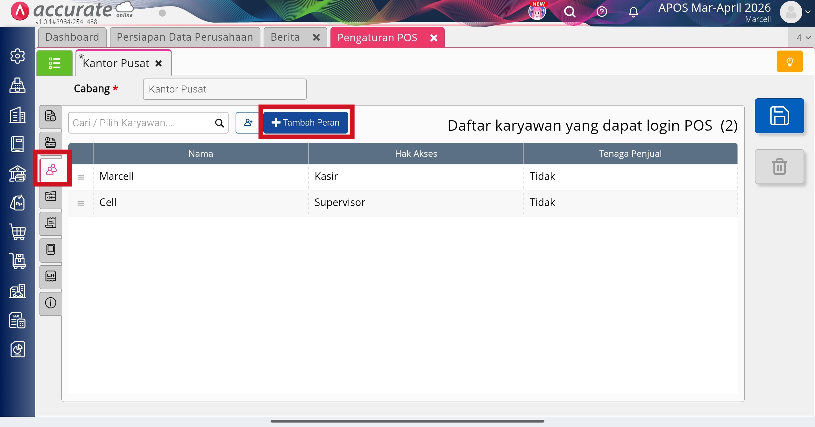Open the green list view icon

tap(54, 63)
